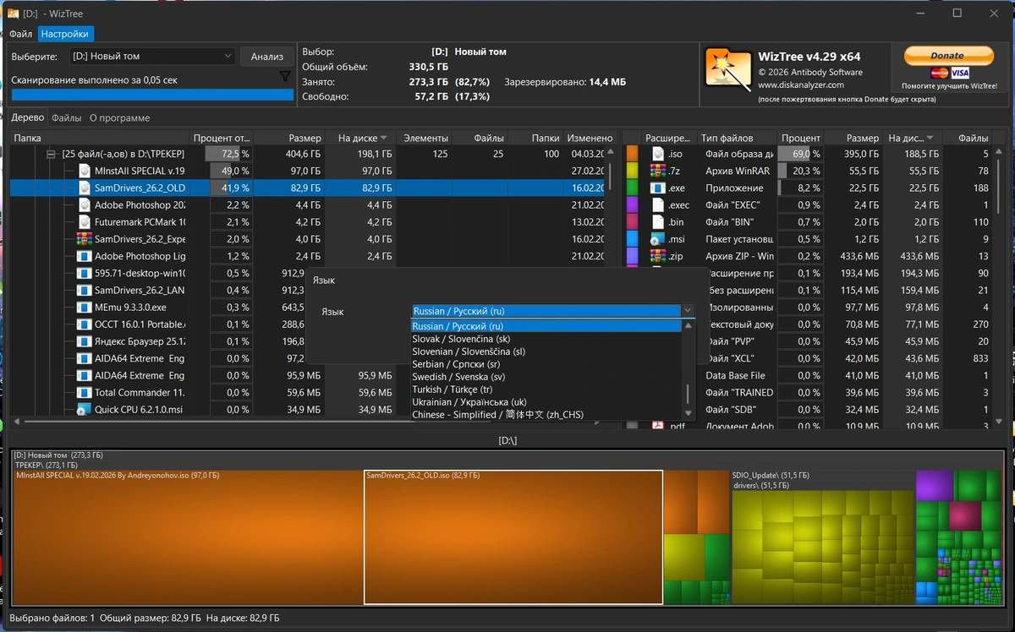Click Serbian / Српски (sr) list row

pos(546,364)
